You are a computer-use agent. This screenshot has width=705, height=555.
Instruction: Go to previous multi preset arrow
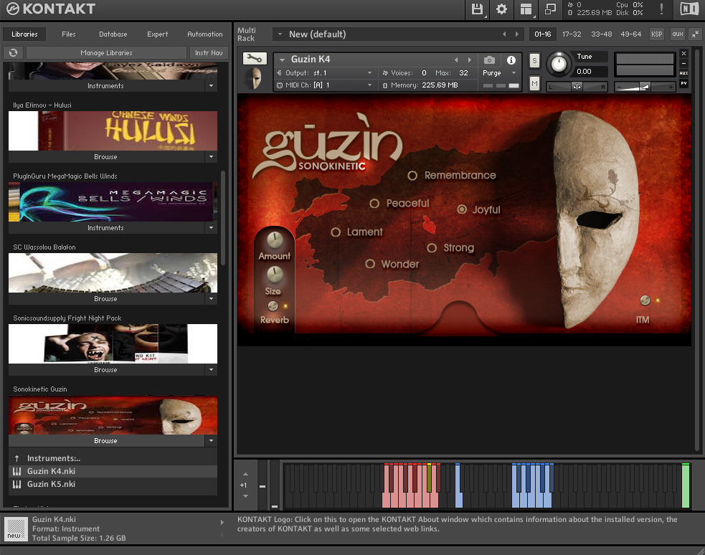pyautogui.click(x=504, y=34)
